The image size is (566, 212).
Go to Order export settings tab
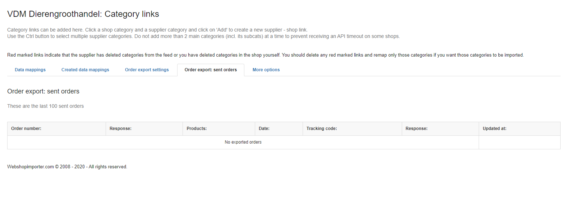pyautogui.click(x=147, y=70)
